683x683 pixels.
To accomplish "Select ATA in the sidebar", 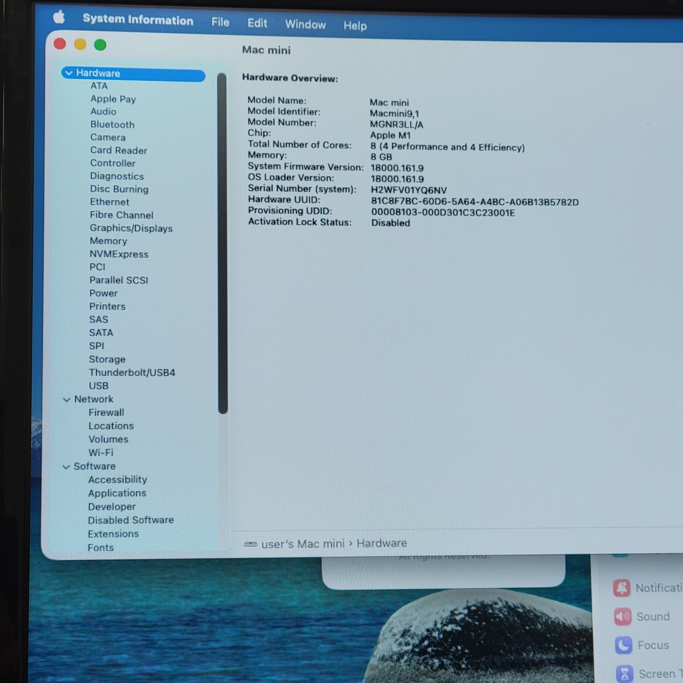I will point(99,86).
